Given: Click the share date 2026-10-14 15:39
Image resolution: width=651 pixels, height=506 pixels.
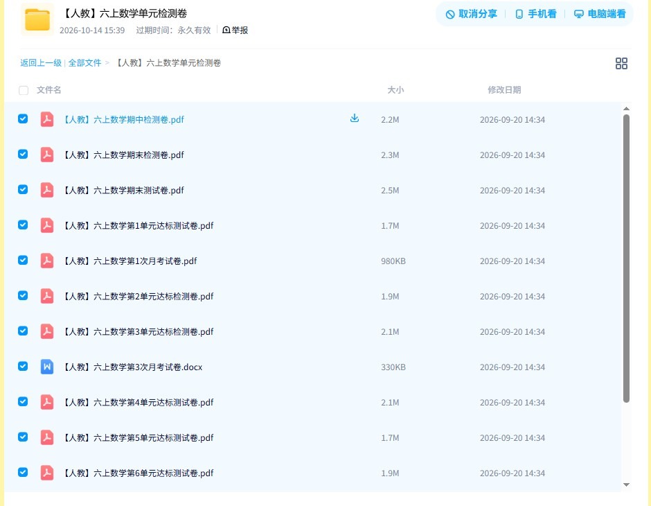Looking at the screenshot, I should (92, 30).
